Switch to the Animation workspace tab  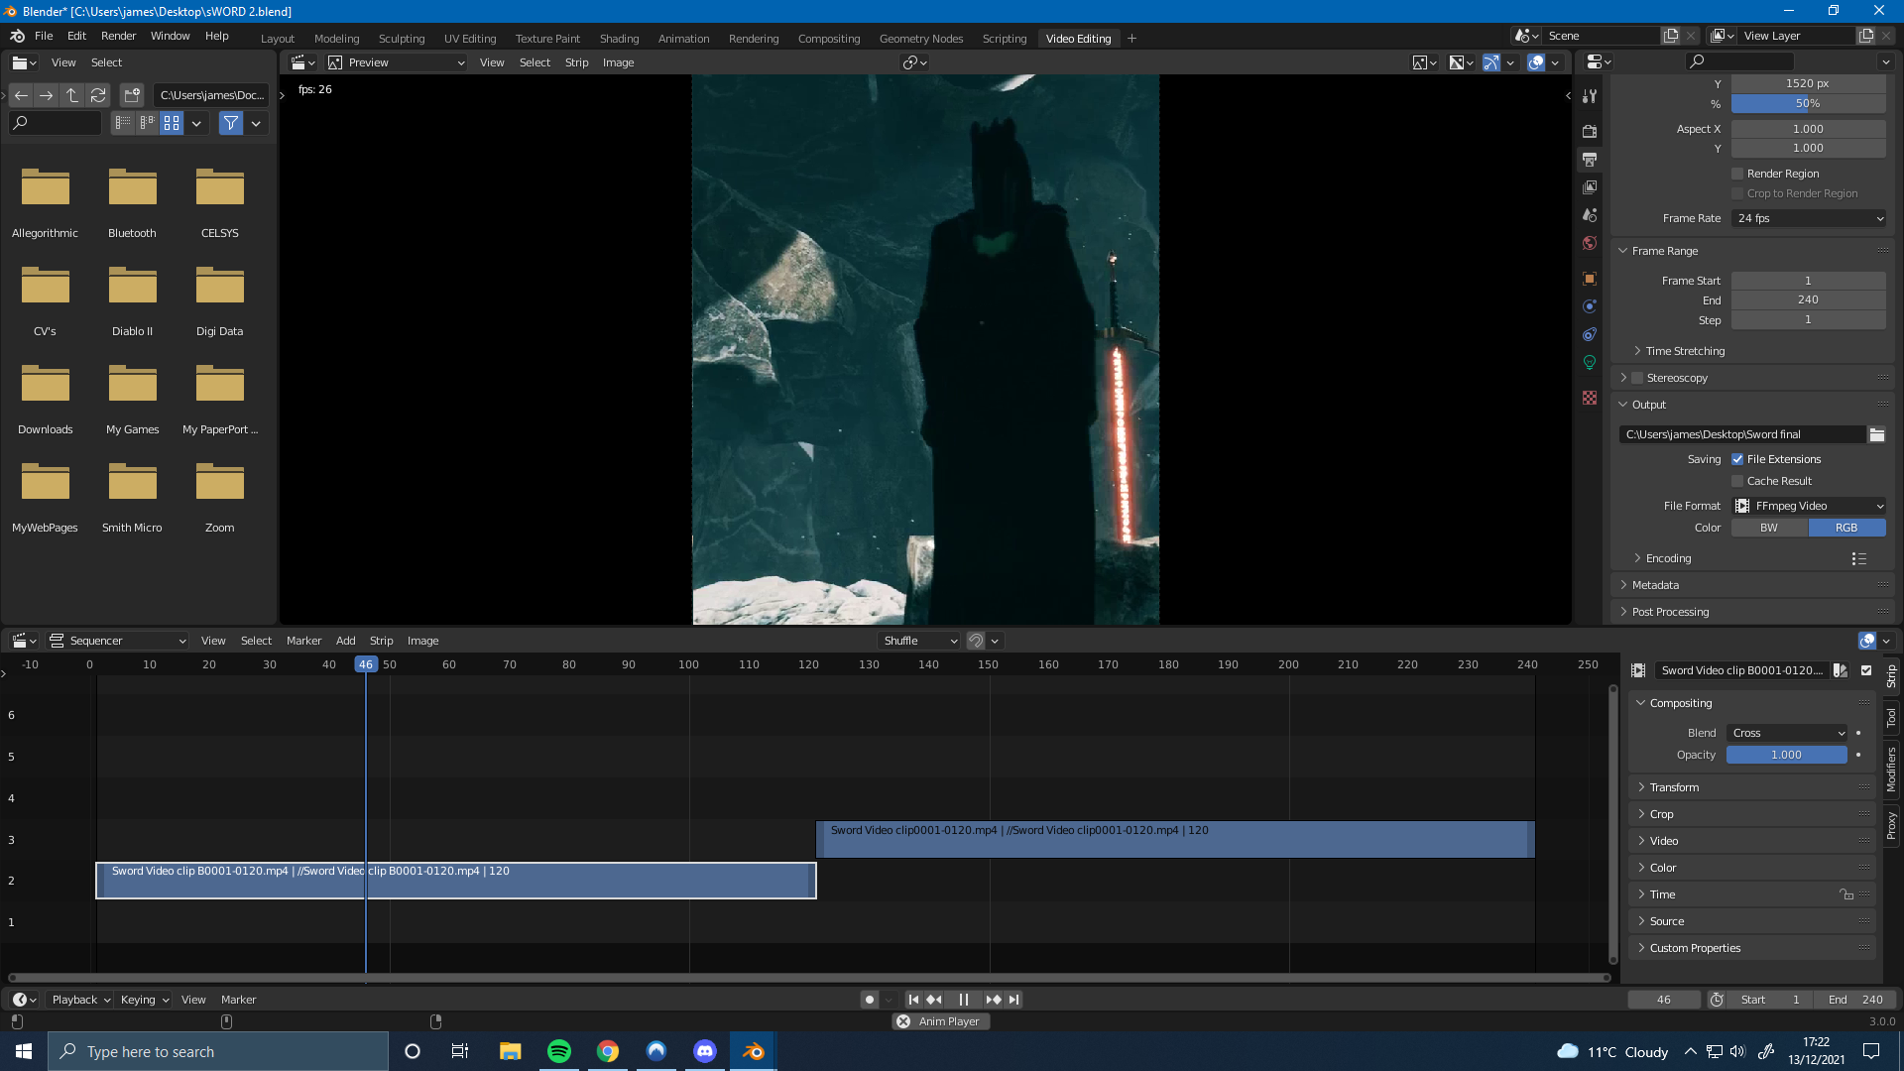click(x=683, y=39)
